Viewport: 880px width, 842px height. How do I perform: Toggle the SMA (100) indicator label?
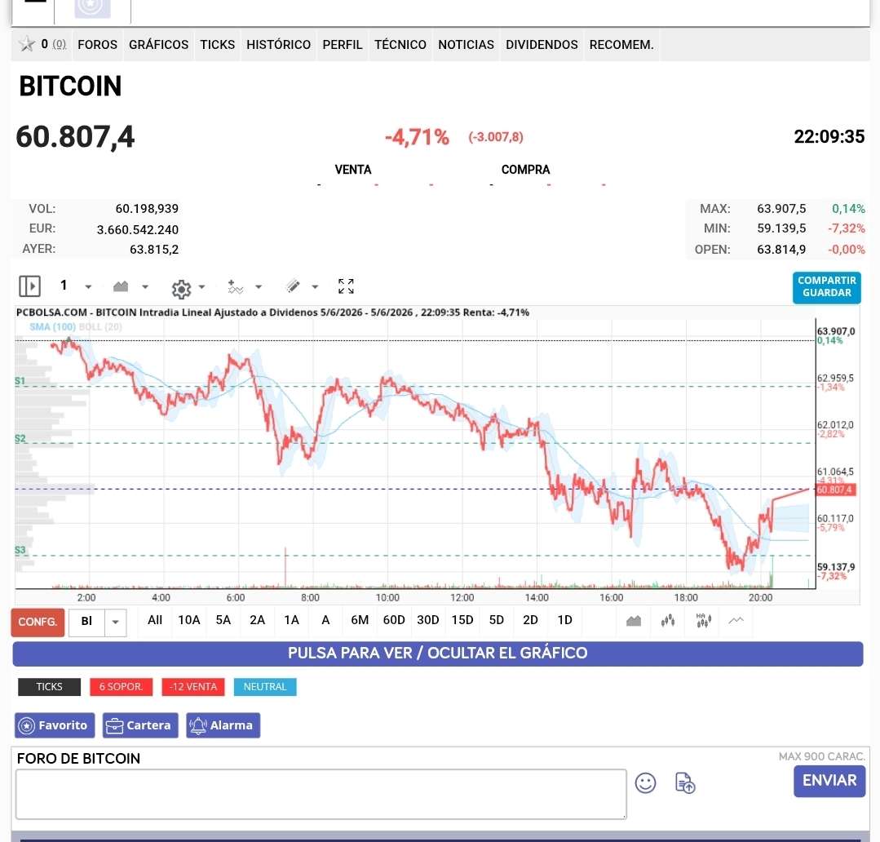52,326
